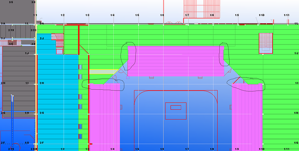Select the left magenta slab
Image resolution: width=299 pixels, height=151 pixels.
105,117
